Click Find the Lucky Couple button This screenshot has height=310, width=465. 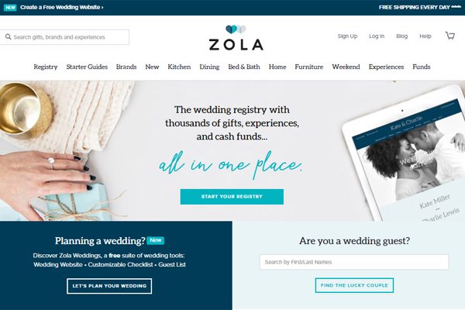[x=354, y=285]
